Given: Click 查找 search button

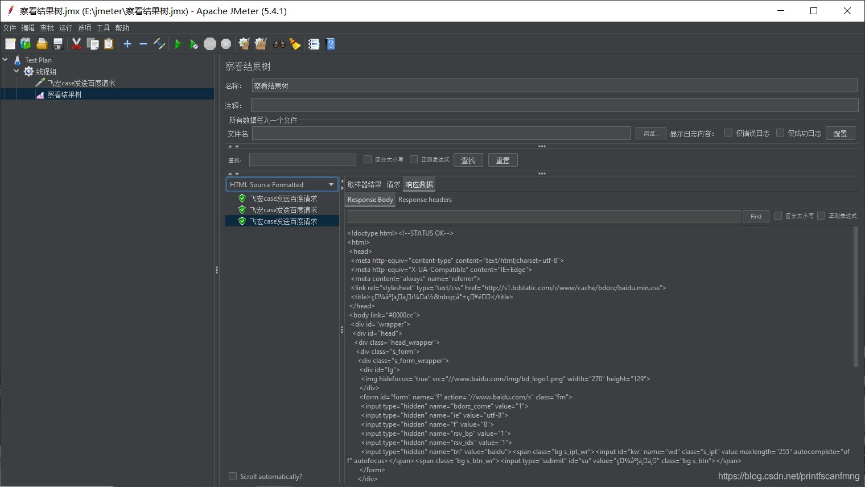Looking at the screenshot, I should tap(468, 160).
